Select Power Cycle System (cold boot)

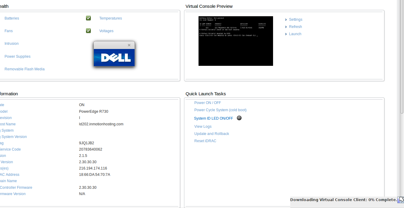(220, 110)
